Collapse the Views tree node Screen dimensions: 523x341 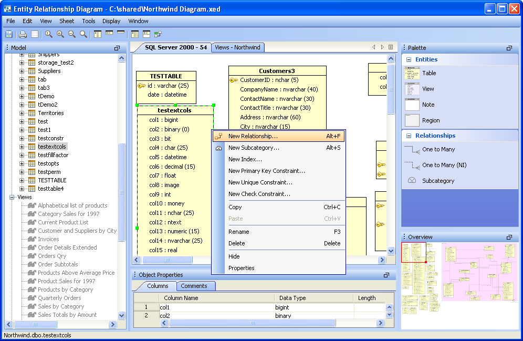tap(12, 197)
